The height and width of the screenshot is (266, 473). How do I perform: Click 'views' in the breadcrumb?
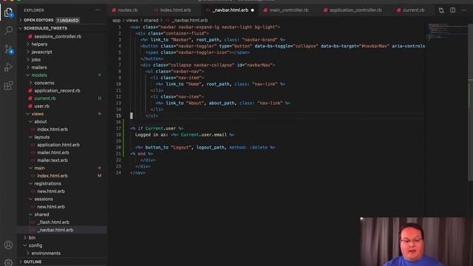click(132, 20)
